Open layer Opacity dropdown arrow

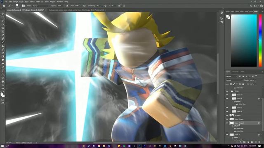click(256, 80)
